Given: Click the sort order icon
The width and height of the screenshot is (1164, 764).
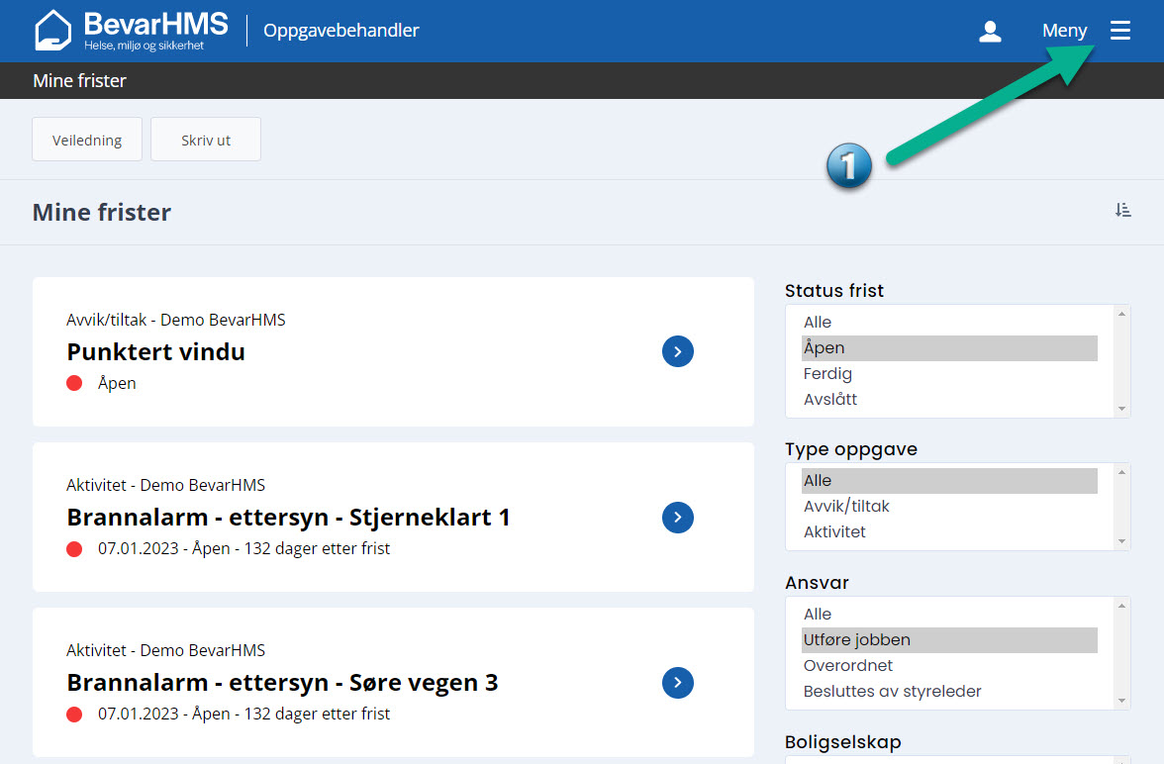Looking at the screenshot, I should pos(1122,210).
